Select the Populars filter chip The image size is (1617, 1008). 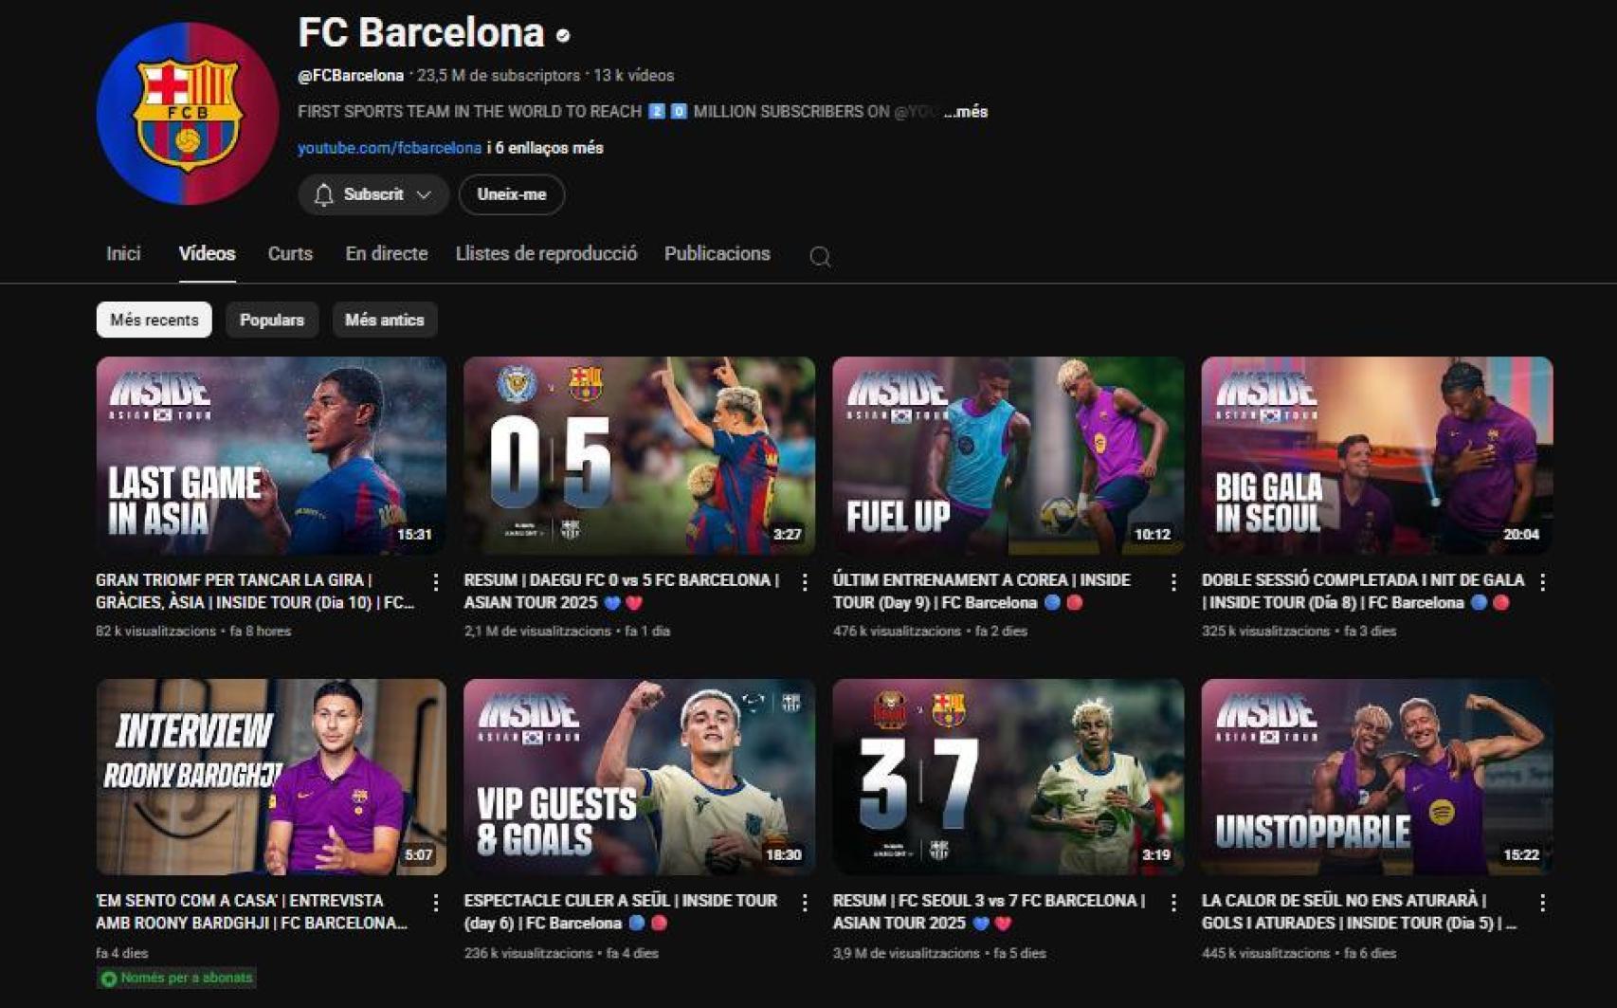point(272,320)
